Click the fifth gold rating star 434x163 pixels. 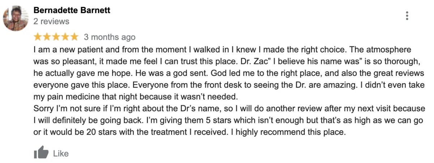74,37
